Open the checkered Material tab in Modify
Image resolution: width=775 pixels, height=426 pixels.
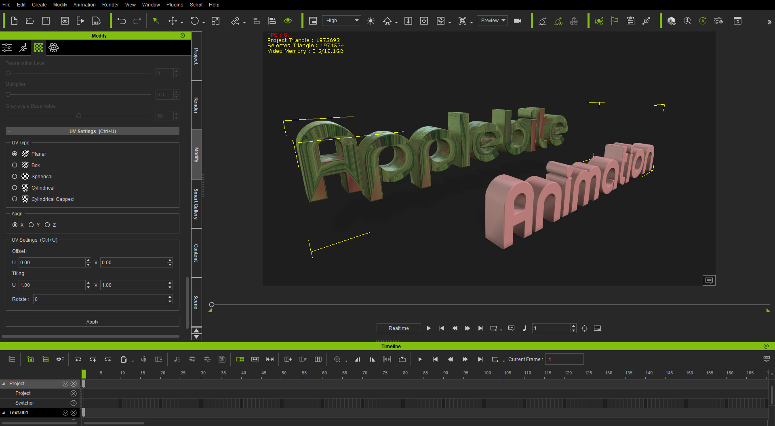point(39,48)
